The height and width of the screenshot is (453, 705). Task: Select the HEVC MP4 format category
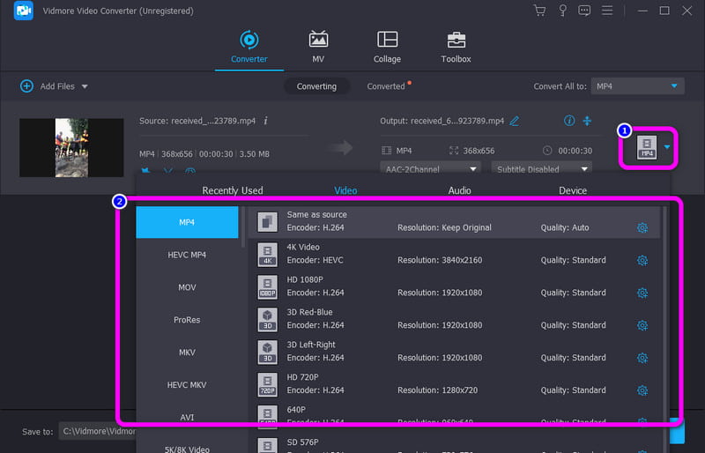click(x=187, y=255)
